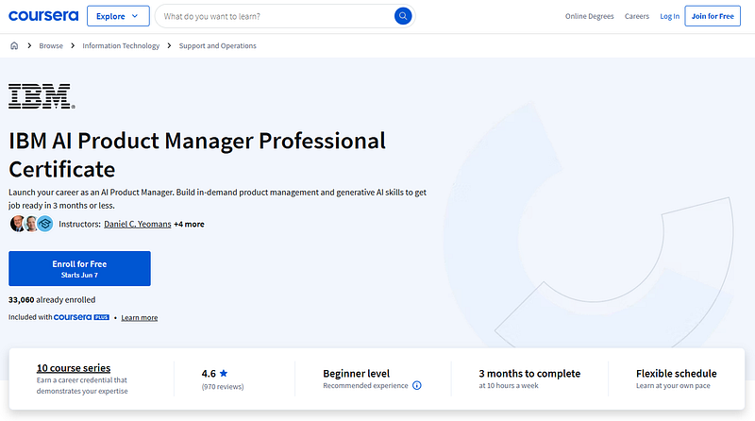755x421 pixels.
Task: Click the blue graduation cap instructor avatar
Action: point(45,224)
